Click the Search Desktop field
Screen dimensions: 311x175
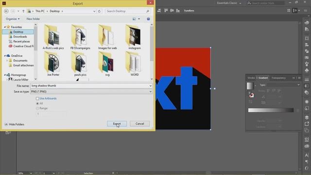tap(127, 11)
